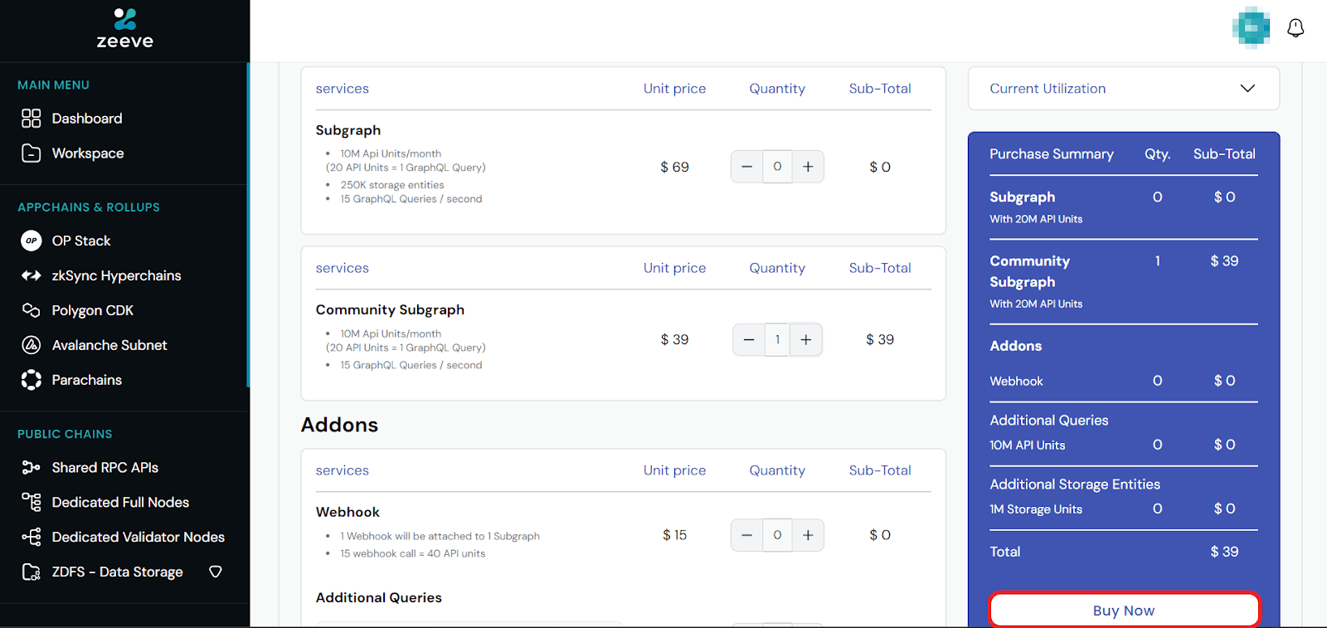Click '1M Storage Units' in summary
Image resolution: width=1327 pixels, height=628 pixels.
[x=1036, y=509]
